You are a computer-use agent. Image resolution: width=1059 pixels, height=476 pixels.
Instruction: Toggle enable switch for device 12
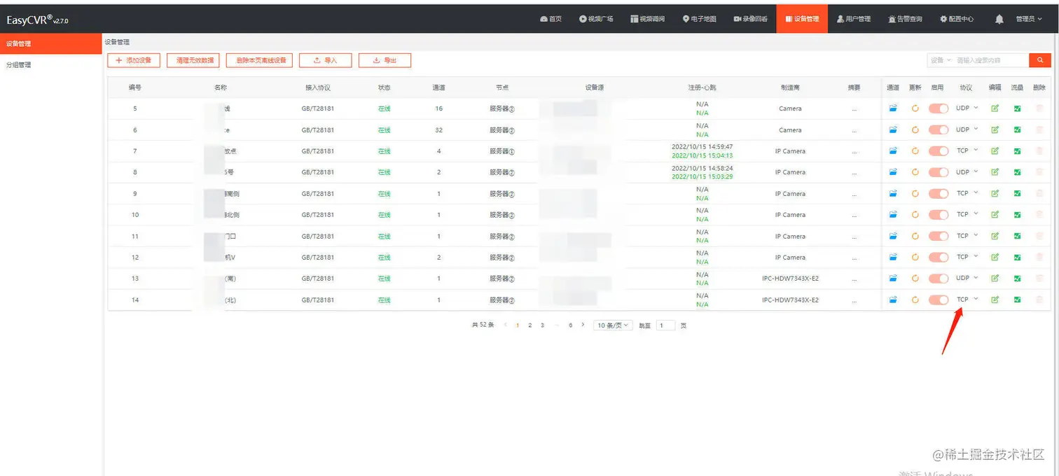939,257
